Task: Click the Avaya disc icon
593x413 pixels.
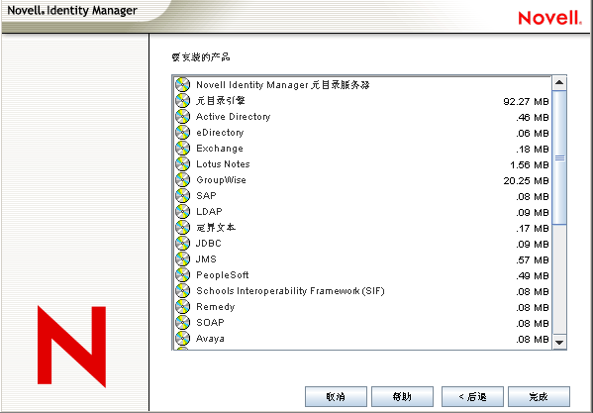Action: [x=183, y=339]
